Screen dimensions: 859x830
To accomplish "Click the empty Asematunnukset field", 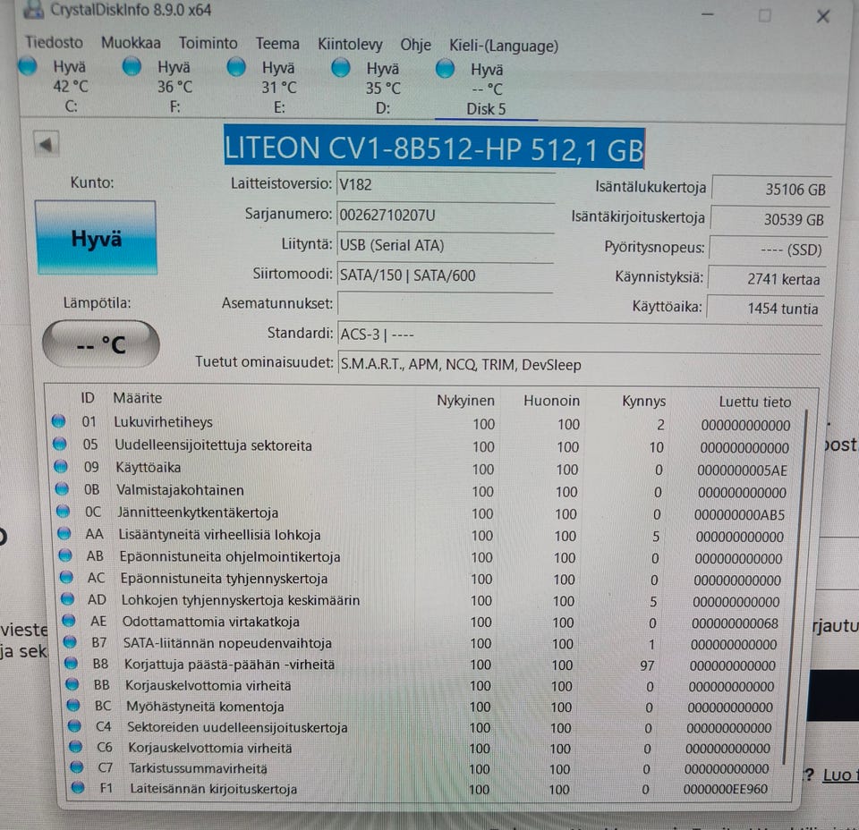I will coord(445,304).
